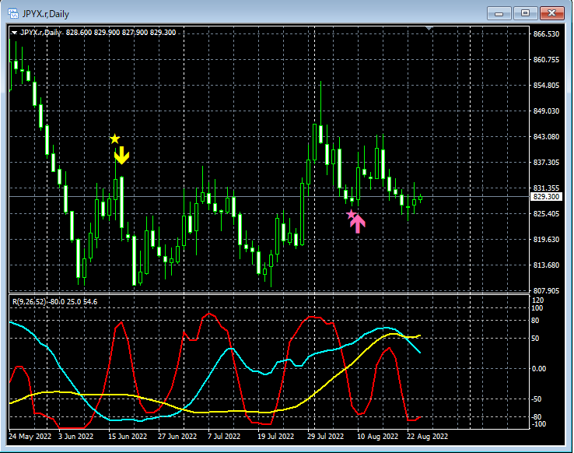Click the -80 indicator scale level
574x453 pixels.
point(537,416)
